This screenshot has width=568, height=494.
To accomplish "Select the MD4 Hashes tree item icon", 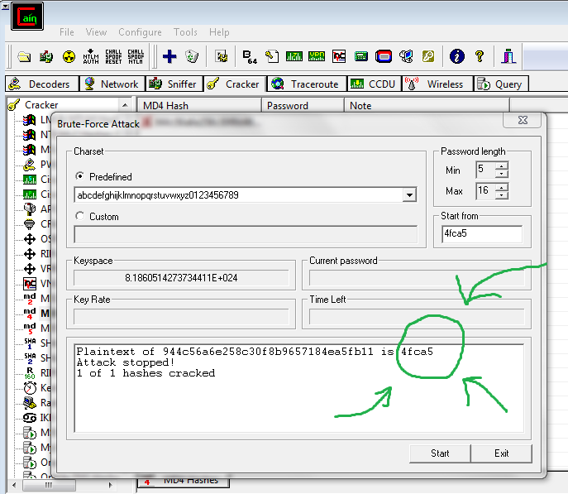I will pos(30,314).
